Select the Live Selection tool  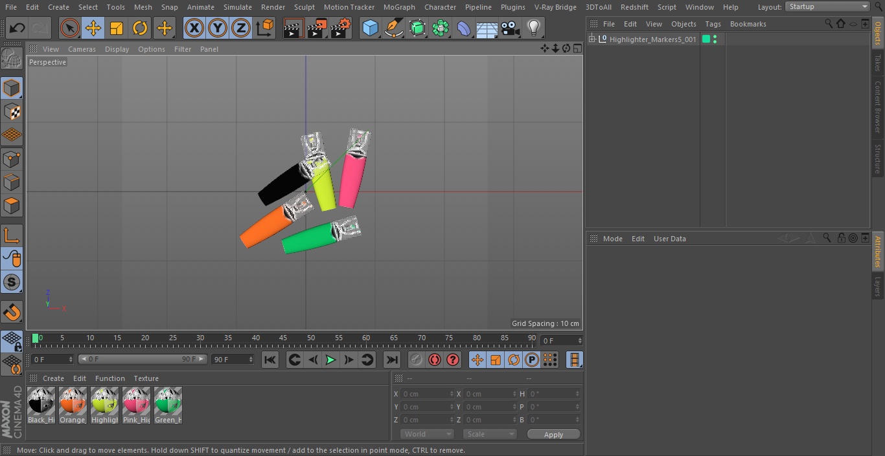70,28
